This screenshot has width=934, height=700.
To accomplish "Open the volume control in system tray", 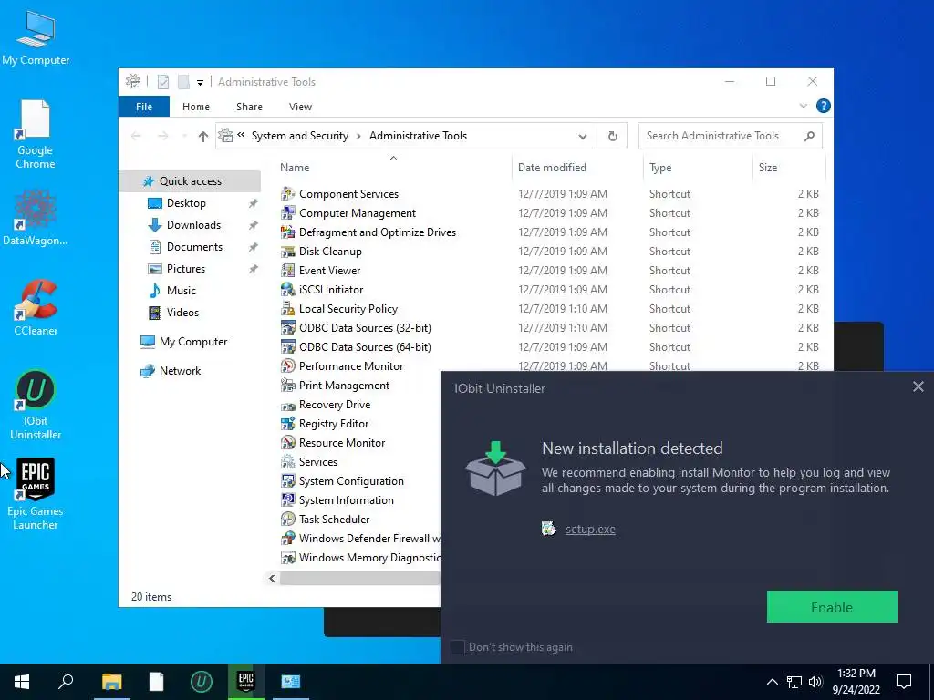I will click(x=815, y=682).
